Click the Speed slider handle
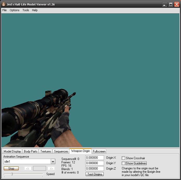 pos(12,174)
